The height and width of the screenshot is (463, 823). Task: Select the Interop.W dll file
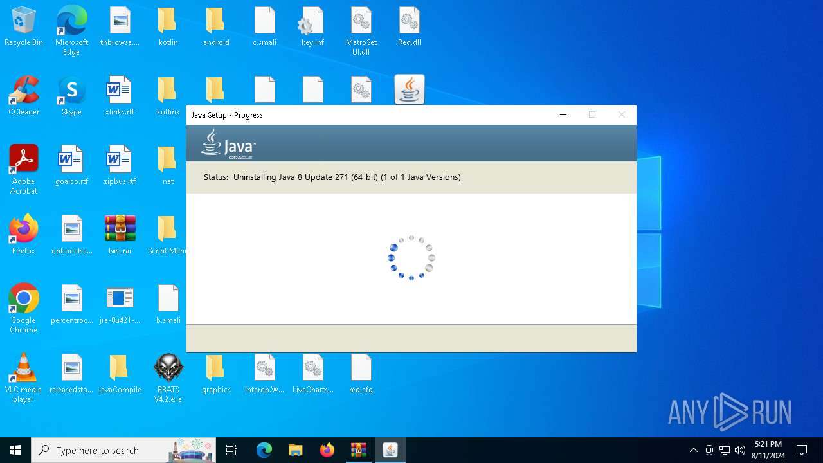264,374
